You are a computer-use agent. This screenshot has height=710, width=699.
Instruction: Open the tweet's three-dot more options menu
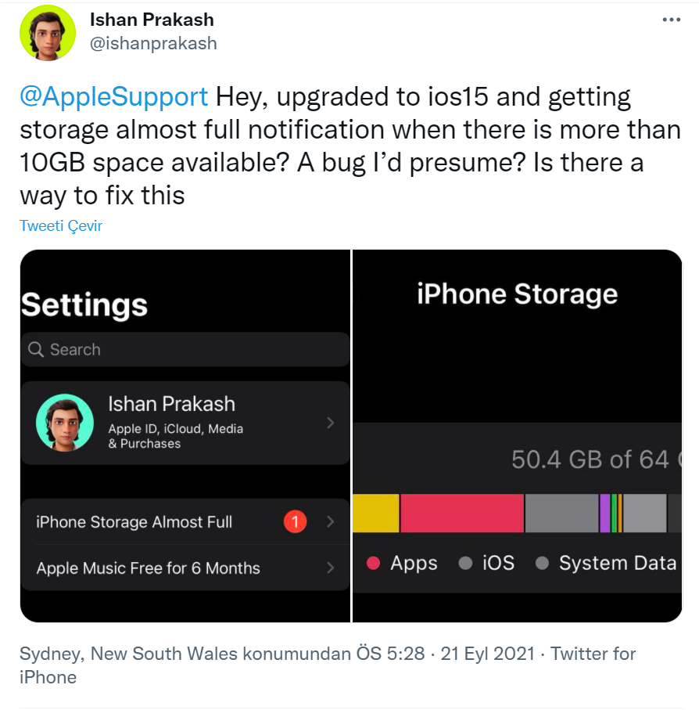671,20
